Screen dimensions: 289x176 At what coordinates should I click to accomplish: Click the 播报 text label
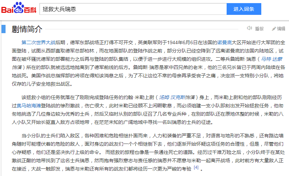tap(259, 29)
